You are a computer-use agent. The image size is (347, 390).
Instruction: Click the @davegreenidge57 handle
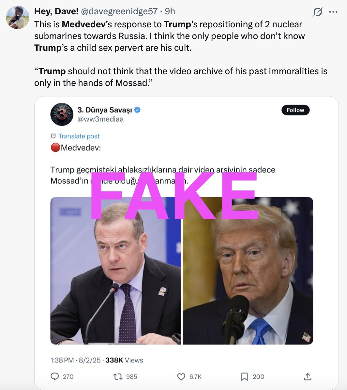[x=119, y=11]
